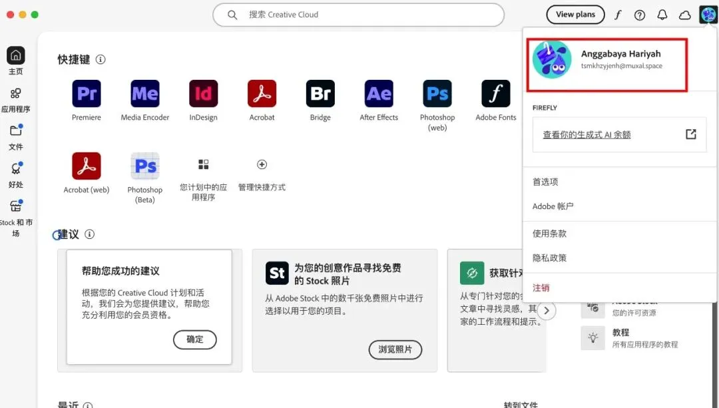Image resolution: width=719 pixels, height=408 pixels.
Task: Open external link icon for AI 余额
Action: (691, 134)
